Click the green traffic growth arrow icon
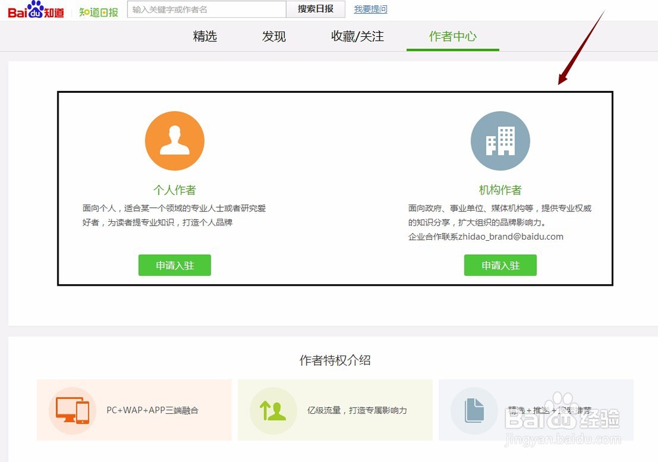The image size is (658, 462). click(273, 409)
